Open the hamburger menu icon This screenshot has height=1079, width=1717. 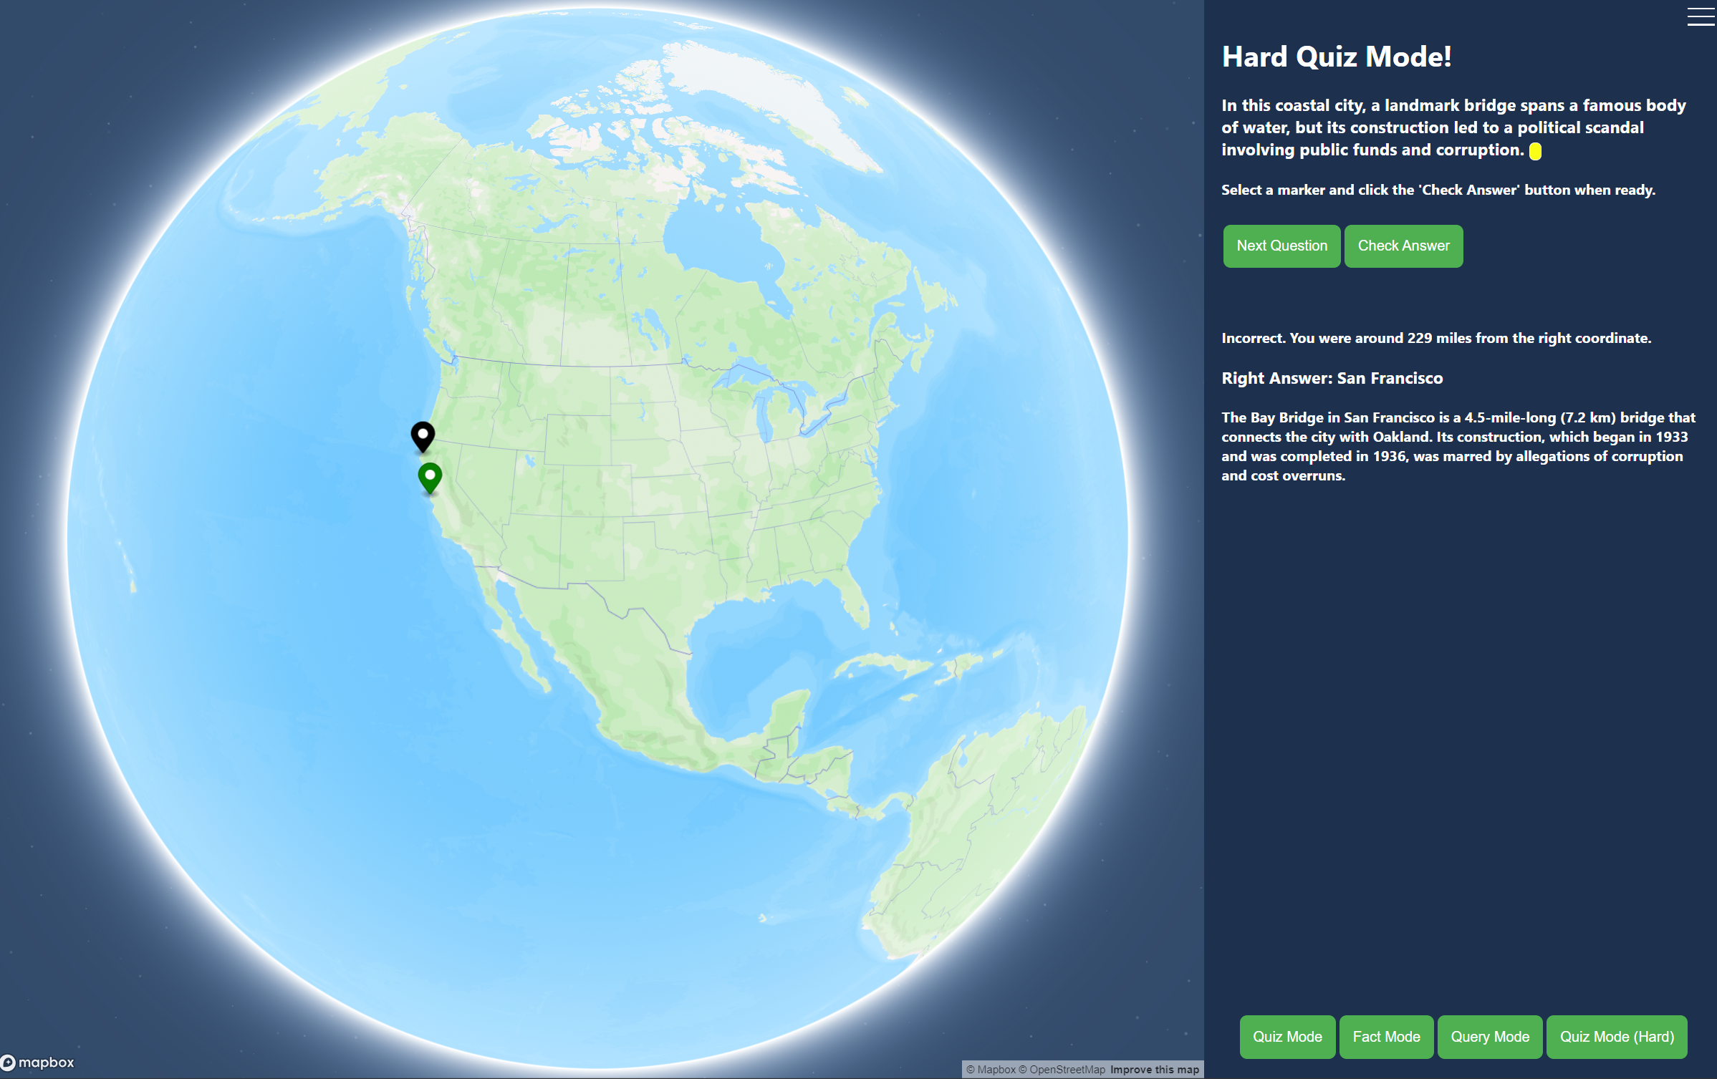1700,16
